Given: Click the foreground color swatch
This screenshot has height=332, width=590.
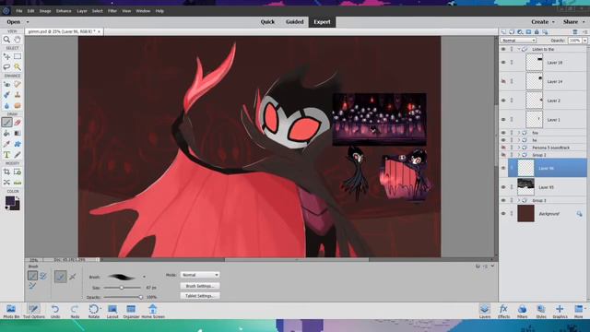Looking at the screenshot, I should coord(10,200).
